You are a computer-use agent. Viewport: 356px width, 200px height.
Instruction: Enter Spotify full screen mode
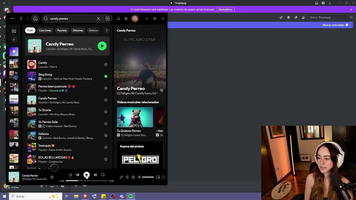pyautogui.click(x=164, y=177)
